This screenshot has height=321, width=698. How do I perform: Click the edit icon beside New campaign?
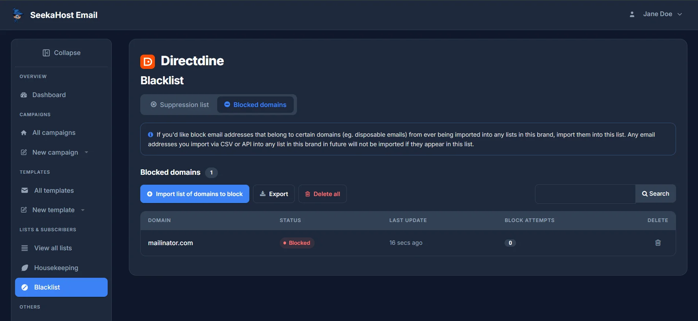click(x=24, y=152)
